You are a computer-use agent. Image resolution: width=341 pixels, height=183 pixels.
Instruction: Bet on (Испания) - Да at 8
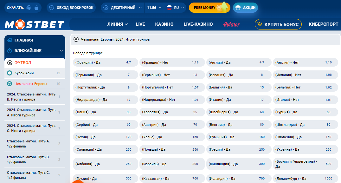(x=239, y=75)
